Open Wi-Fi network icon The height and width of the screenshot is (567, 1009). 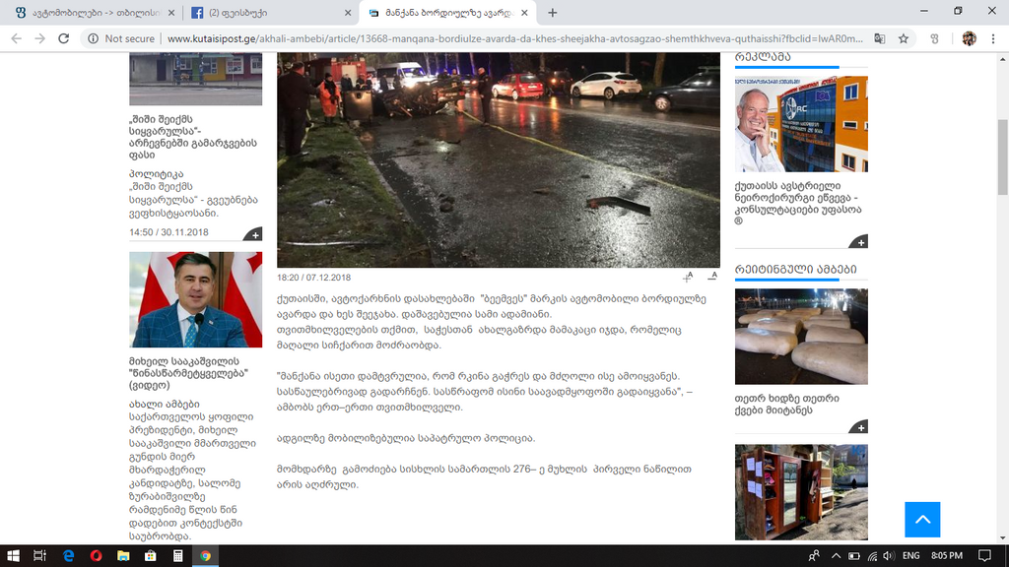point(872,555)
